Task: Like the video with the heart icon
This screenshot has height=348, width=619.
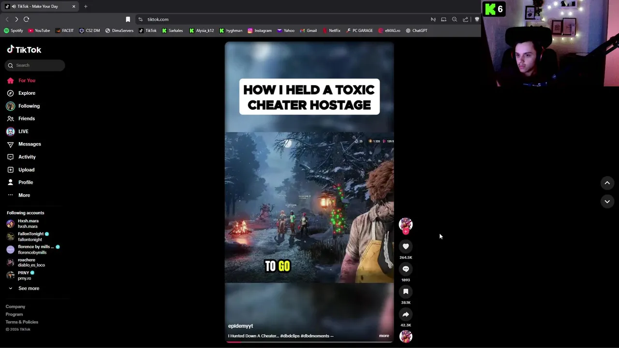Action: (x=406, y=246)
